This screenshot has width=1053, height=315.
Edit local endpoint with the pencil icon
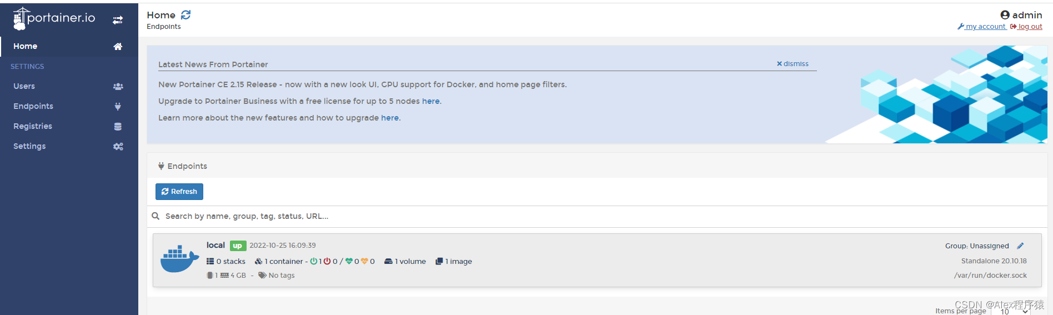(x=1020, y=246)
